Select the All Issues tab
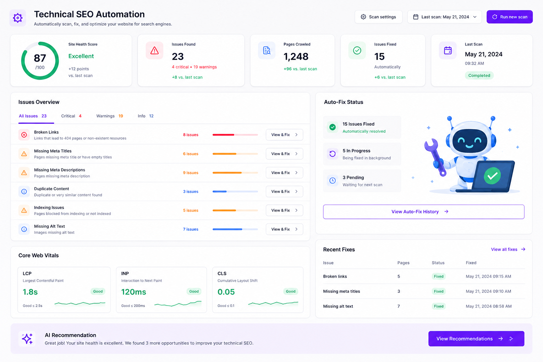Screen dimensions: 543x362 pyautogui.click(x=33, y=116)
